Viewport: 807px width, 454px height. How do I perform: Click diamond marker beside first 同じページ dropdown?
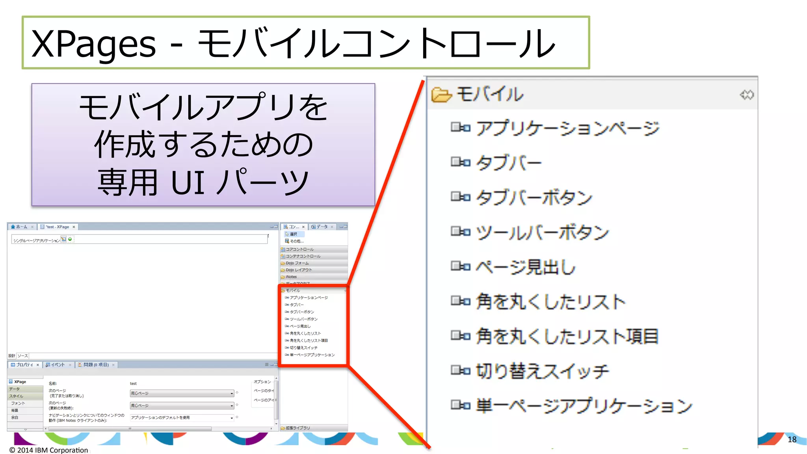click(237, 393)
